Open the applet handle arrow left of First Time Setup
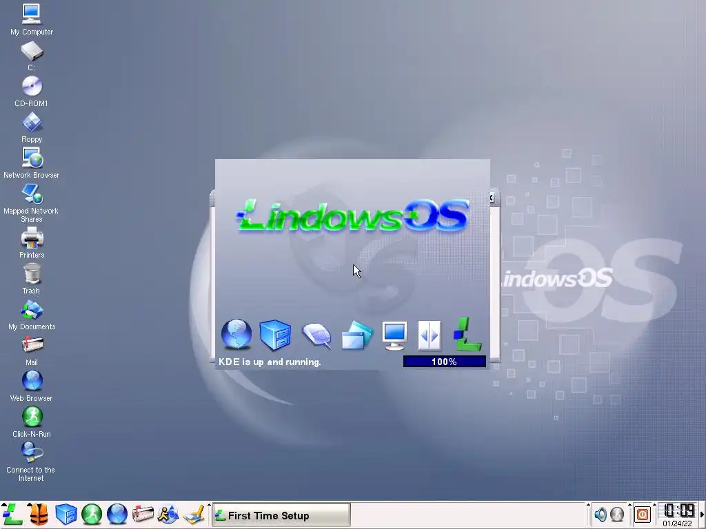The height and width of the screenshot is (529, 706). click(209, 506)
